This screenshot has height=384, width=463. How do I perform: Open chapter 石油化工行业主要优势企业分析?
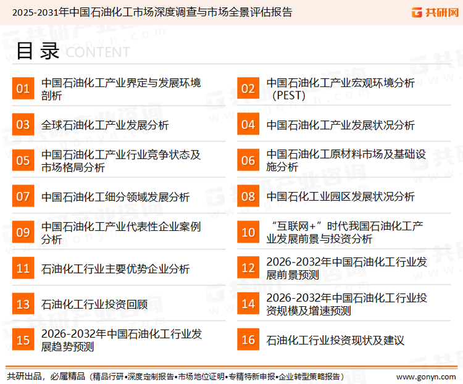point(115,269)
